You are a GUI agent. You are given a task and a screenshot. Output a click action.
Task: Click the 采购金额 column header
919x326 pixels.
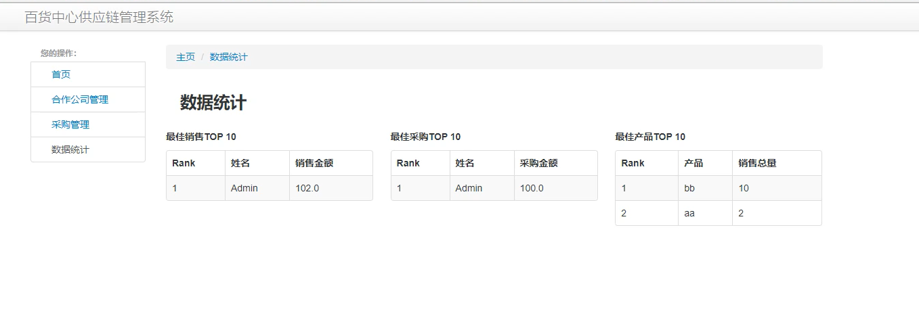pos(539,163)
